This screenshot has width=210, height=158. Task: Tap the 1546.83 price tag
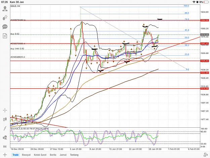(x=205, y=61)
